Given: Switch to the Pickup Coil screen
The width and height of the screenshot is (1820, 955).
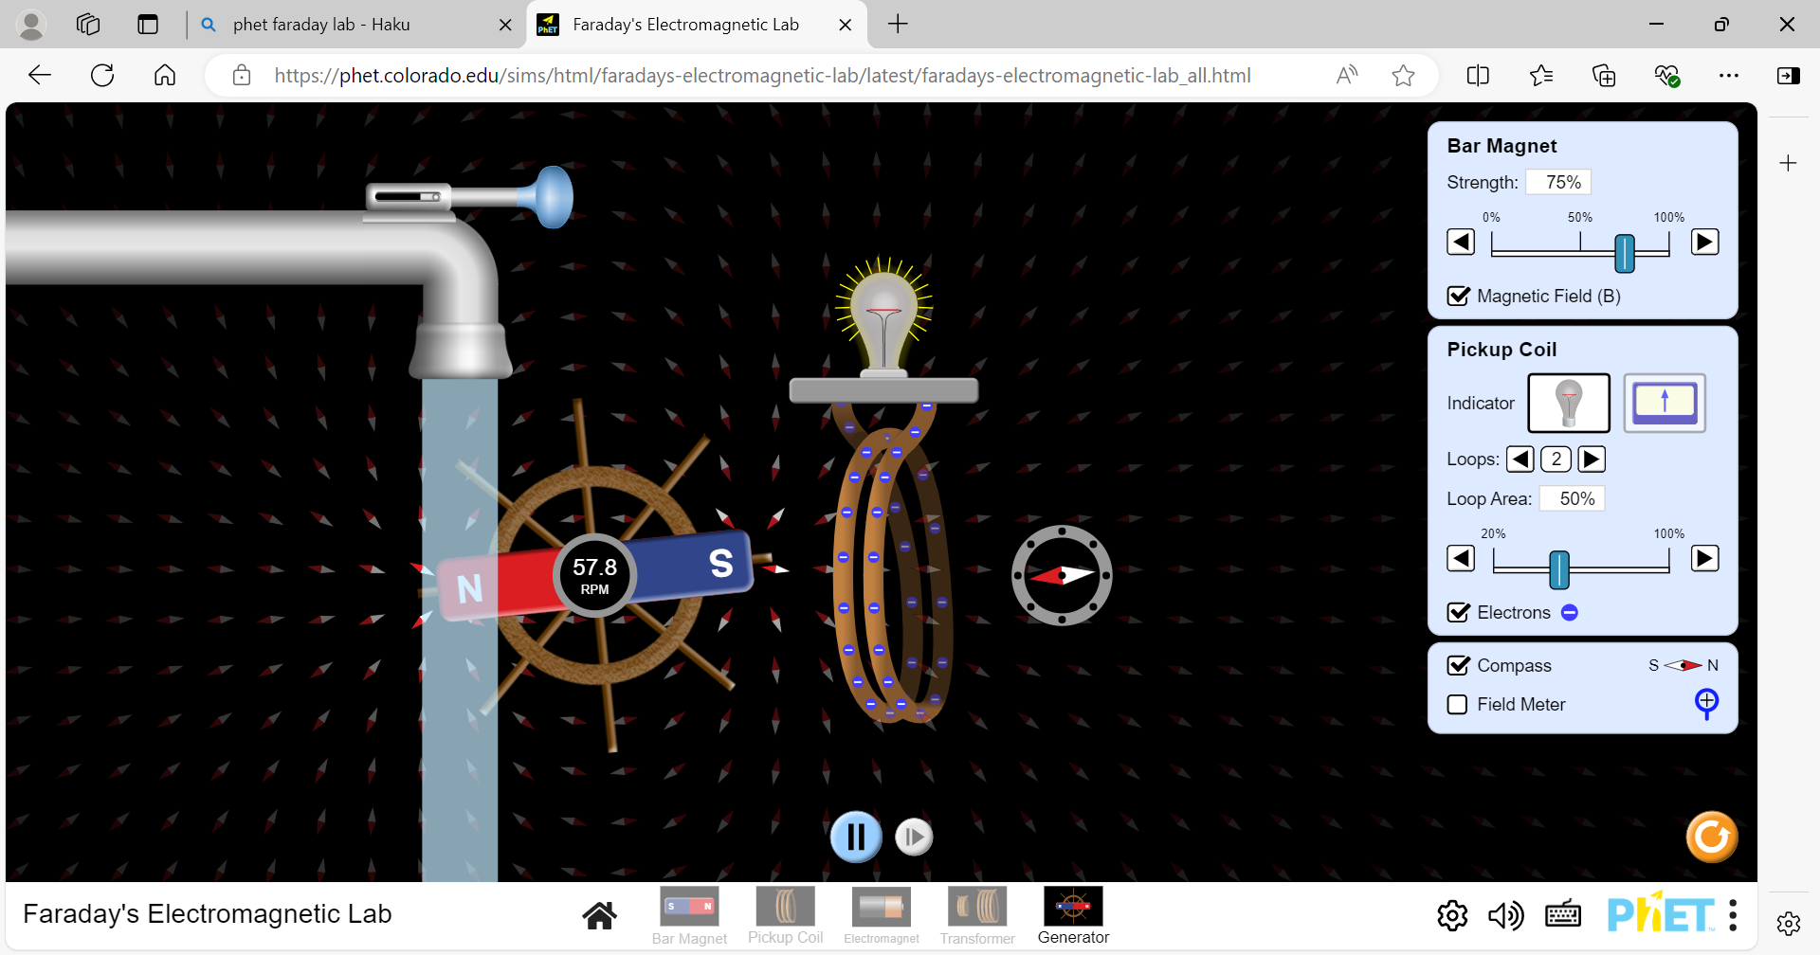Looking at the screenshot, I should coord(785,915).
